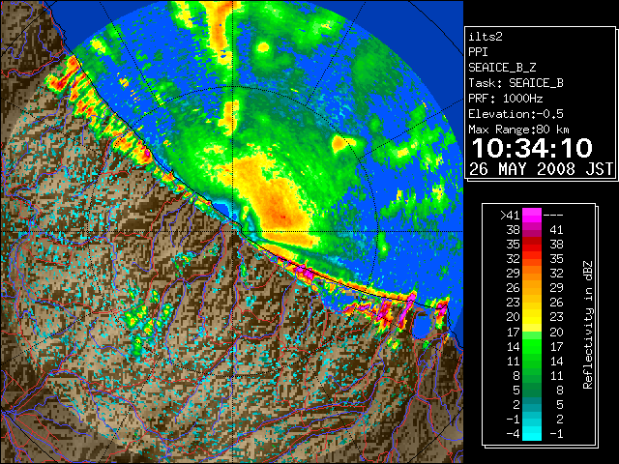Image resolution: width=619 pixels, height=464 pixels.
Task: Pick the yellow 20–23 dBZ legend band
Action: click(x=532, y=317)
